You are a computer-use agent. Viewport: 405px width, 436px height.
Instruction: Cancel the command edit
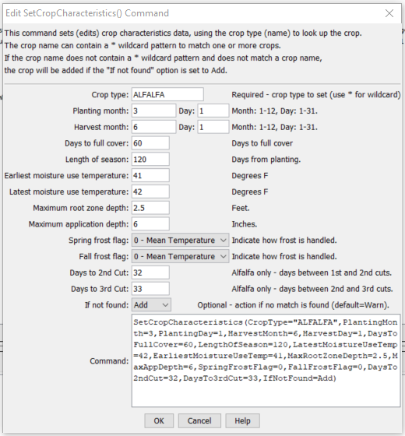(x=199, y=420)
